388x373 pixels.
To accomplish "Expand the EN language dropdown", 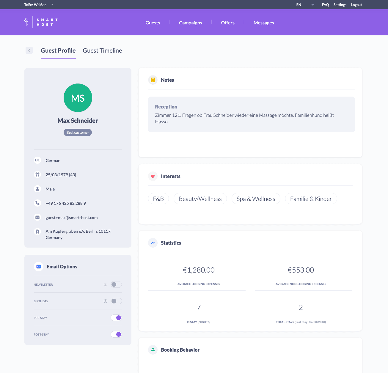I will 305,5.
